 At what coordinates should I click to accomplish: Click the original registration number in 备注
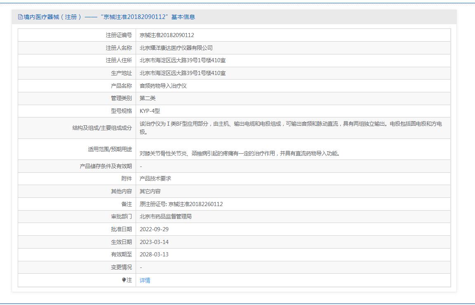[181, 204]
